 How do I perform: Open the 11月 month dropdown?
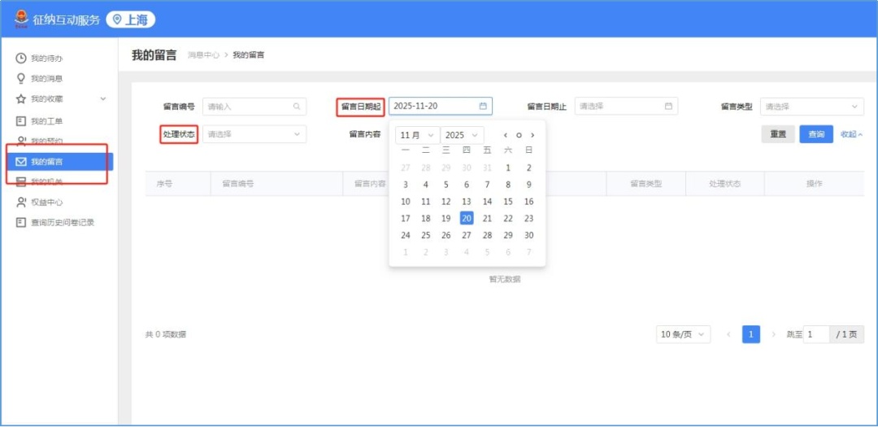(417, 136)
